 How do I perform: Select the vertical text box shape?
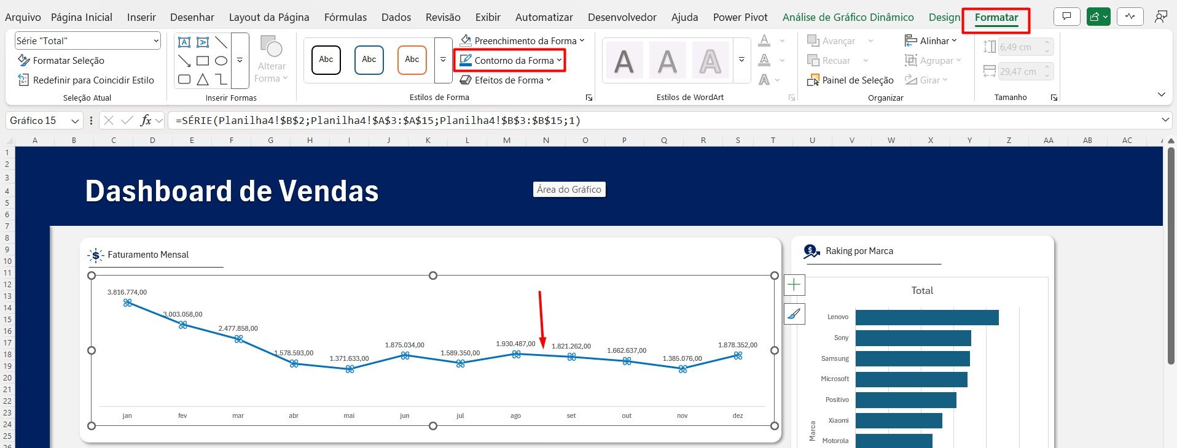pyautogui.click(x=203, y=42)
